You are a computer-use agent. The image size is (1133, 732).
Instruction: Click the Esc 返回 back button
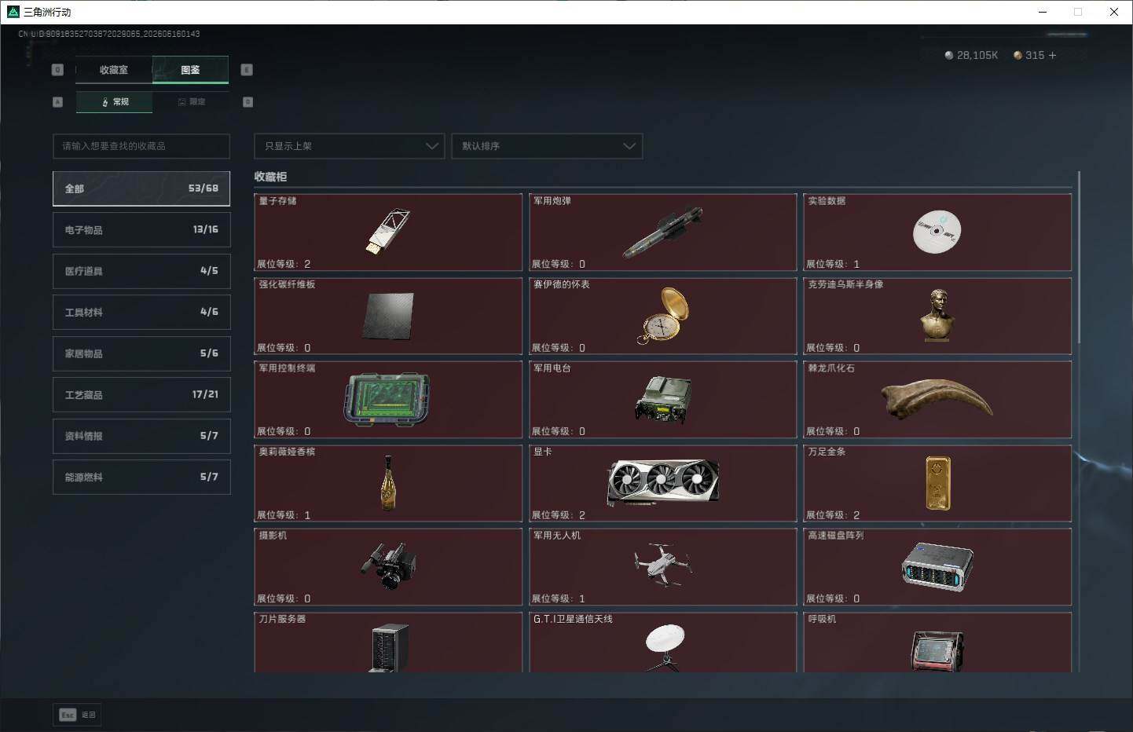[77, 715]
